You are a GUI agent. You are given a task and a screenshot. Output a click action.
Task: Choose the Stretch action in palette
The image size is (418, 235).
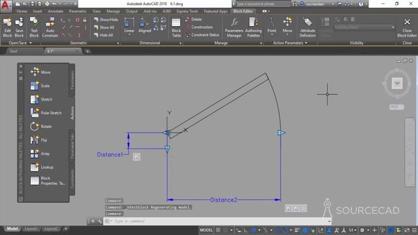click(x=41, y=99)
